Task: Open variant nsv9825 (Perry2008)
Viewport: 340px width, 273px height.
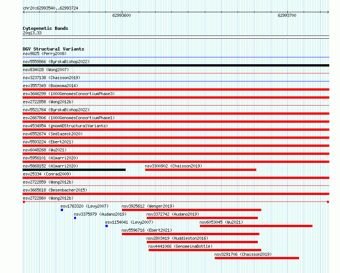Action: (45, 54)
